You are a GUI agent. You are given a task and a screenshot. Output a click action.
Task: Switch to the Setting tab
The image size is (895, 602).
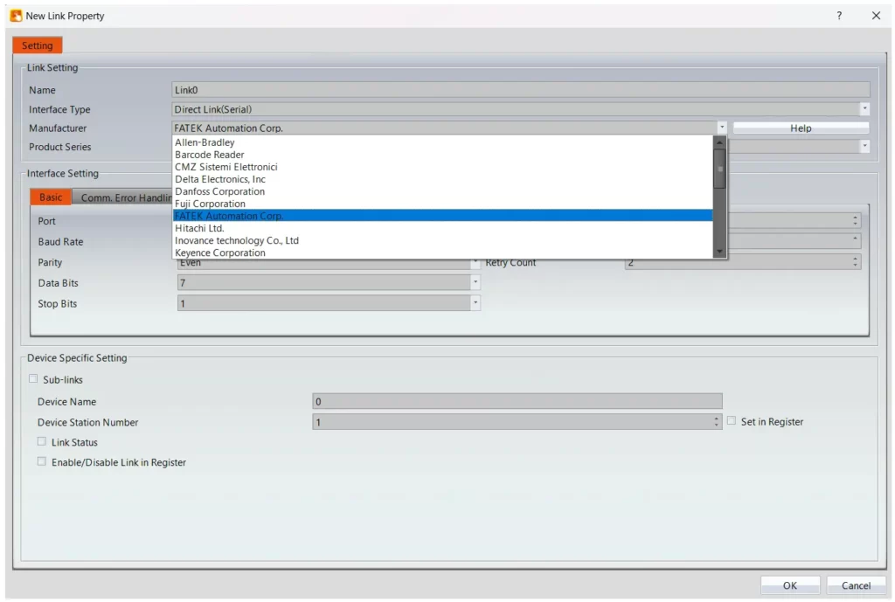click(x=38, y=45)
